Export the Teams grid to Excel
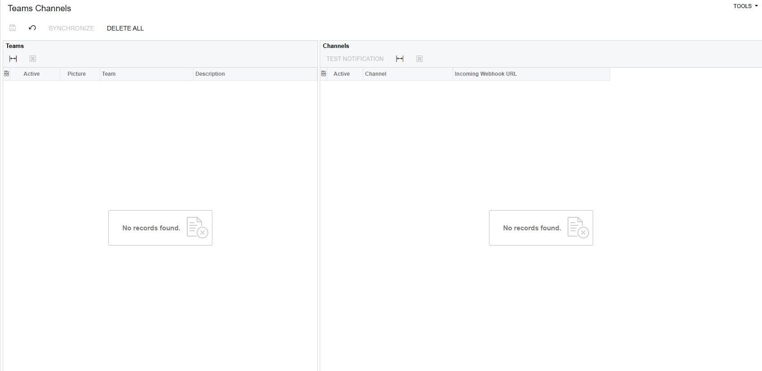Image resolution: width=762 pixels, height=371 pixels. pos(33,59)
